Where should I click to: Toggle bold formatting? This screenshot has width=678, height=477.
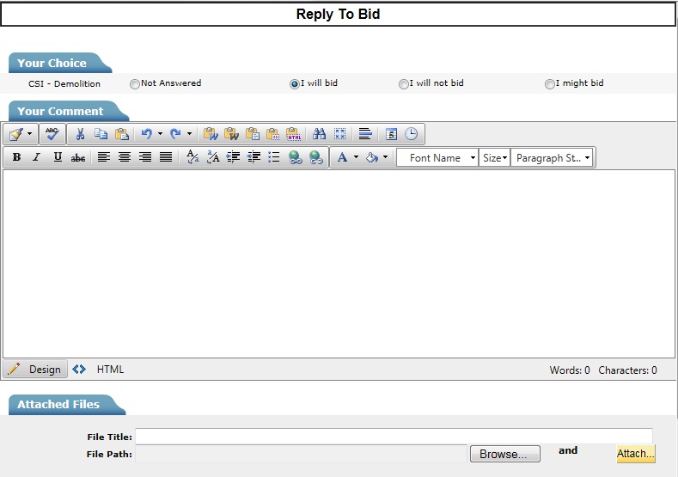[17, 157]
